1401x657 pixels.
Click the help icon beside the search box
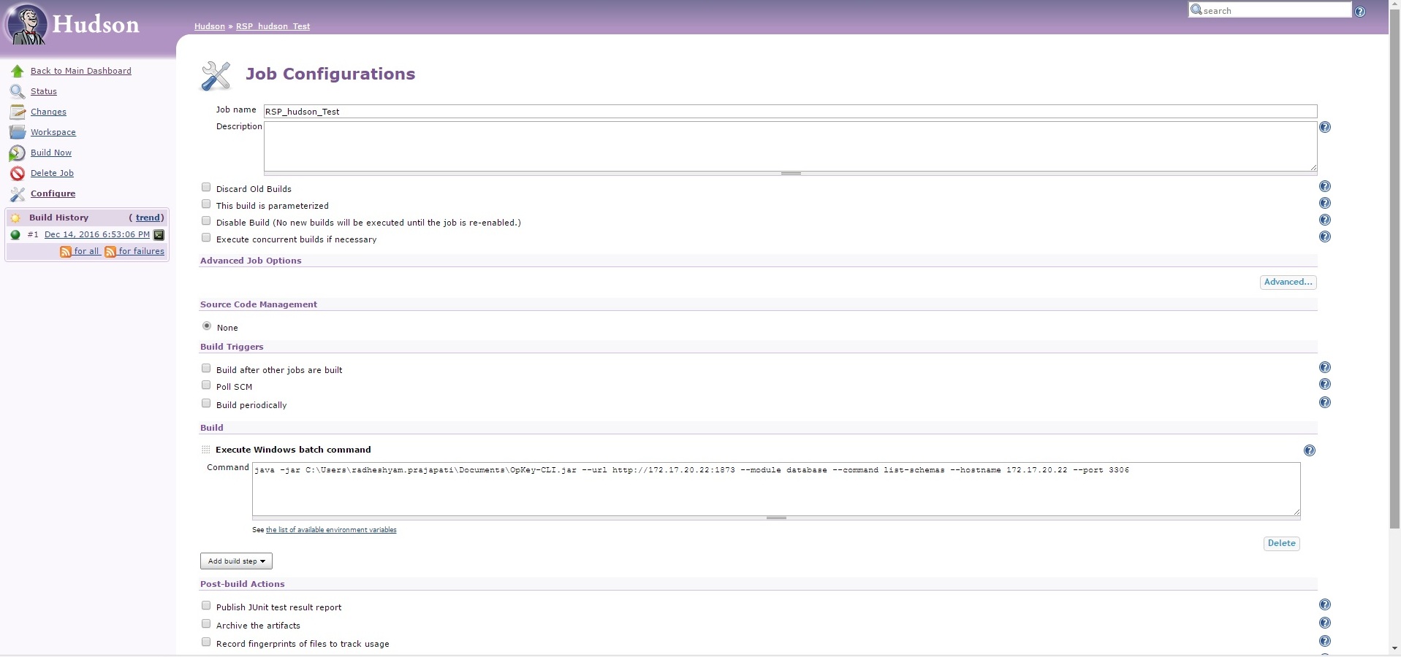[1360, 12]
